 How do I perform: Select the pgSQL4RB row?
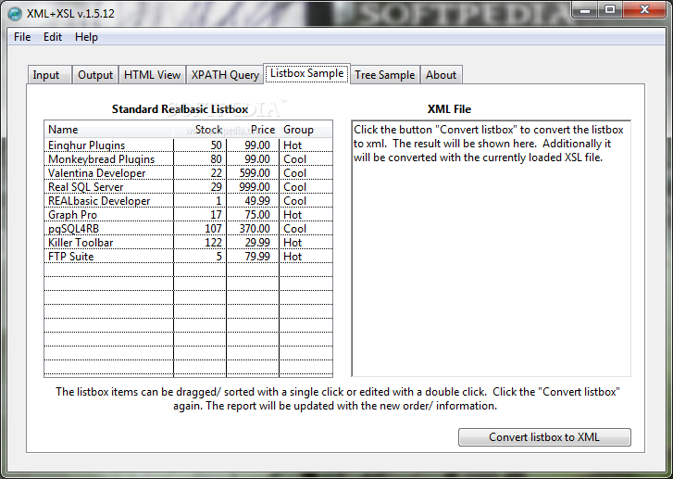pos(189,229)
